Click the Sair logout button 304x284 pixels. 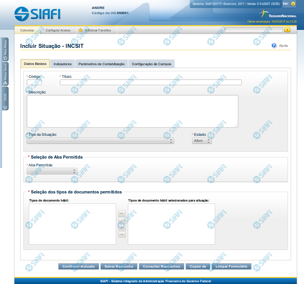(289, 4)
